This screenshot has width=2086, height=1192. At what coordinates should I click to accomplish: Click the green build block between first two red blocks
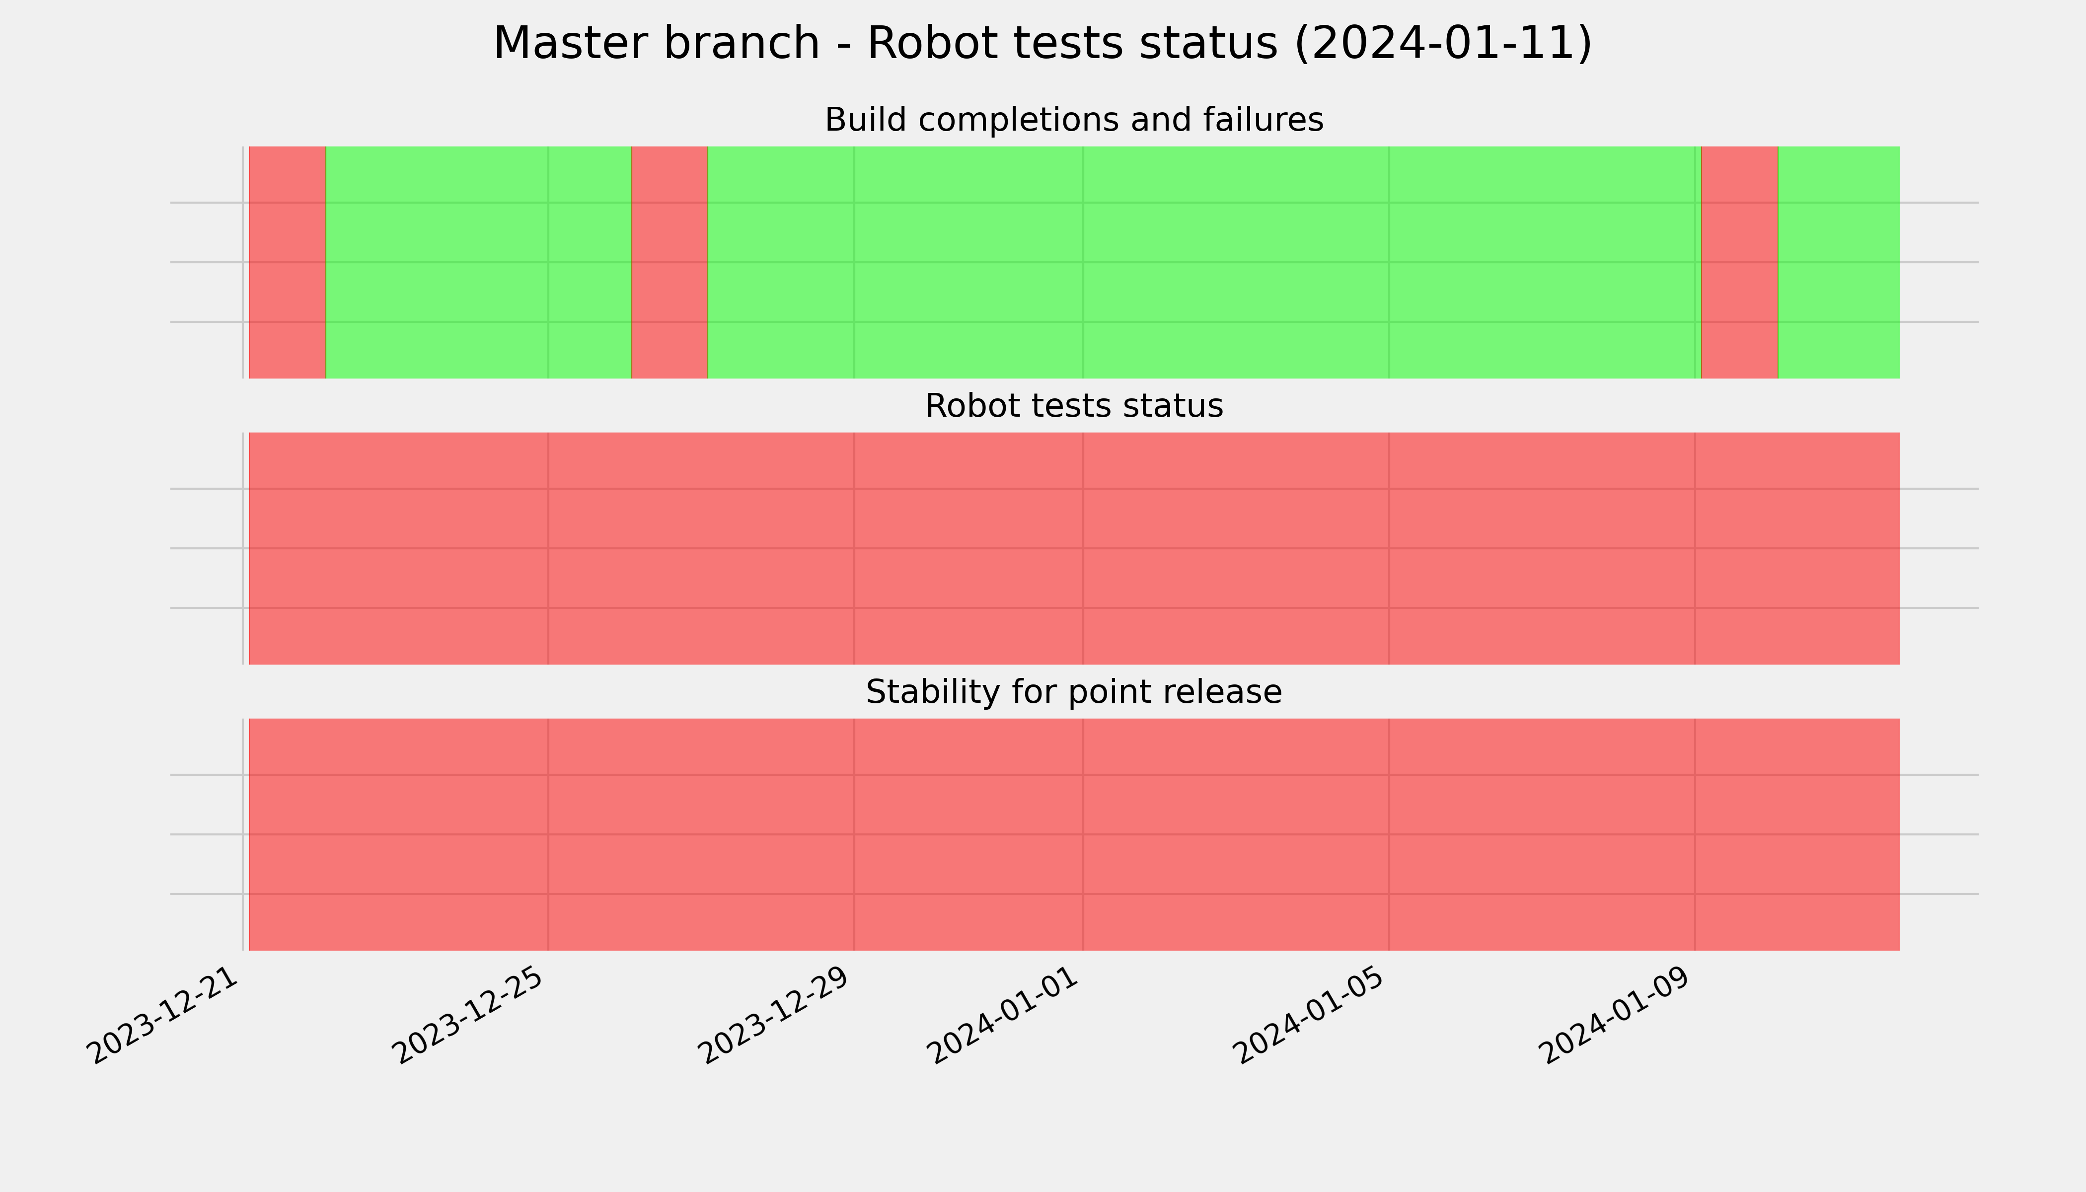(479, 262)
